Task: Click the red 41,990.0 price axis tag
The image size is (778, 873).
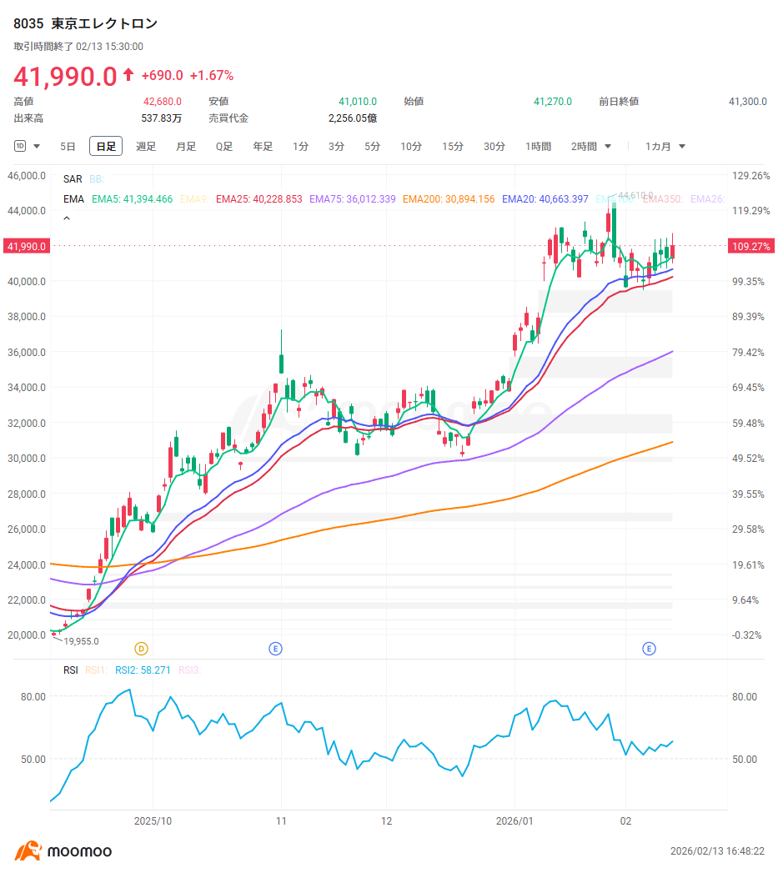Action: pyautogui.click(x=27, y=246)
